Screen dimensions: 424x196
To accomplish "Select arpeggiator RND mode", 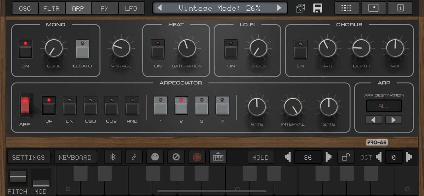I will pyautogui.click(x=132, y=106).
